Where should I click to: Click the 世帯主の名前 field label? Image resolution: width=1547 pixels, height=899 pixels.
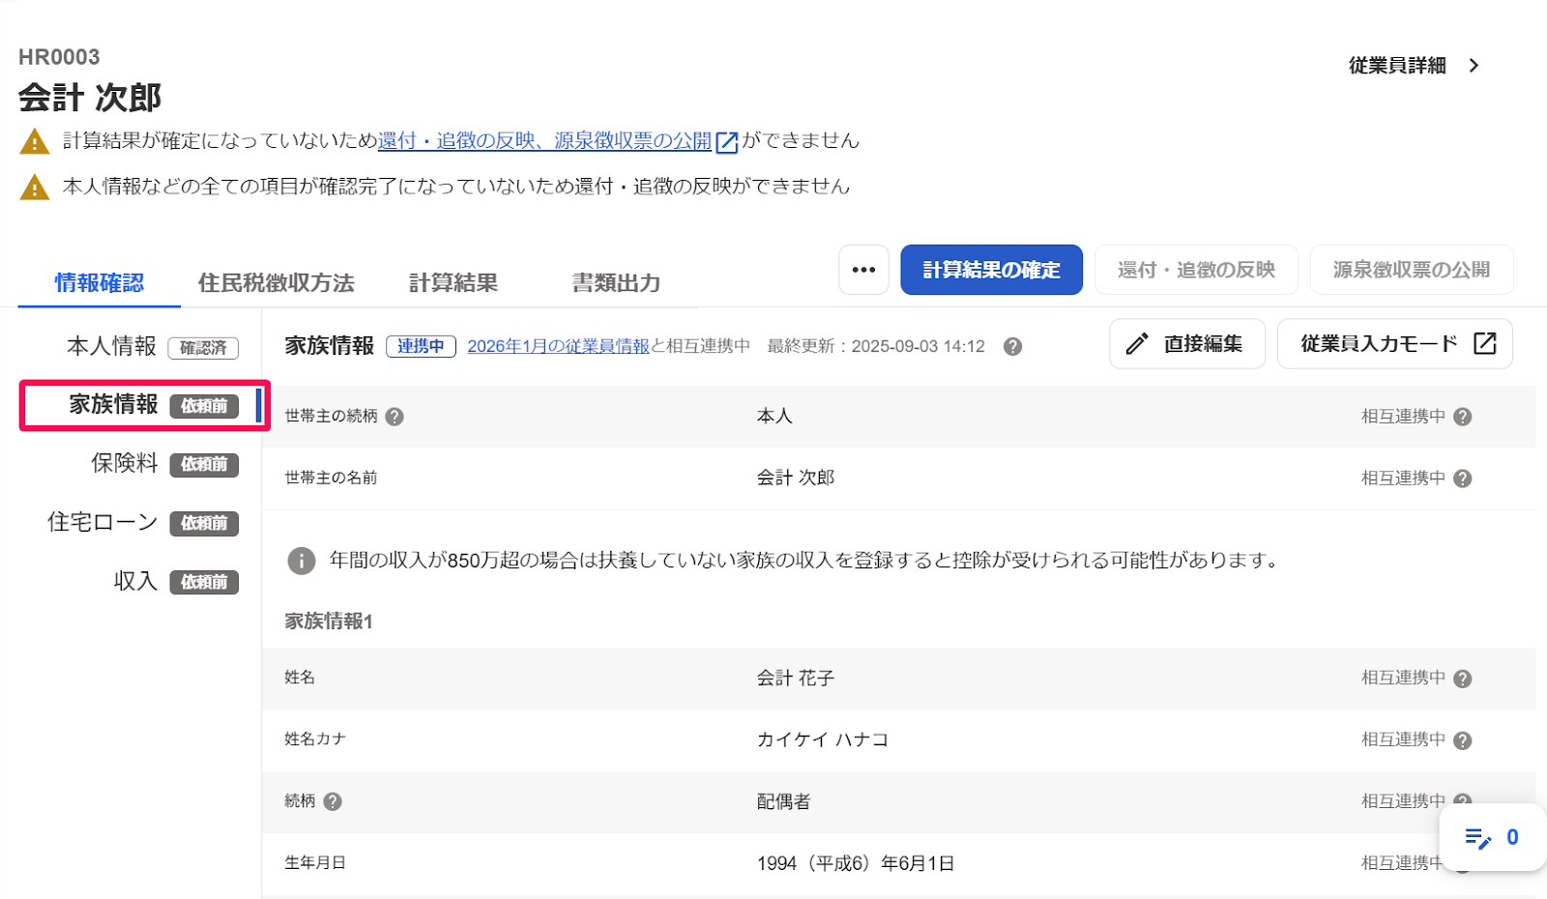pos(331,478)
